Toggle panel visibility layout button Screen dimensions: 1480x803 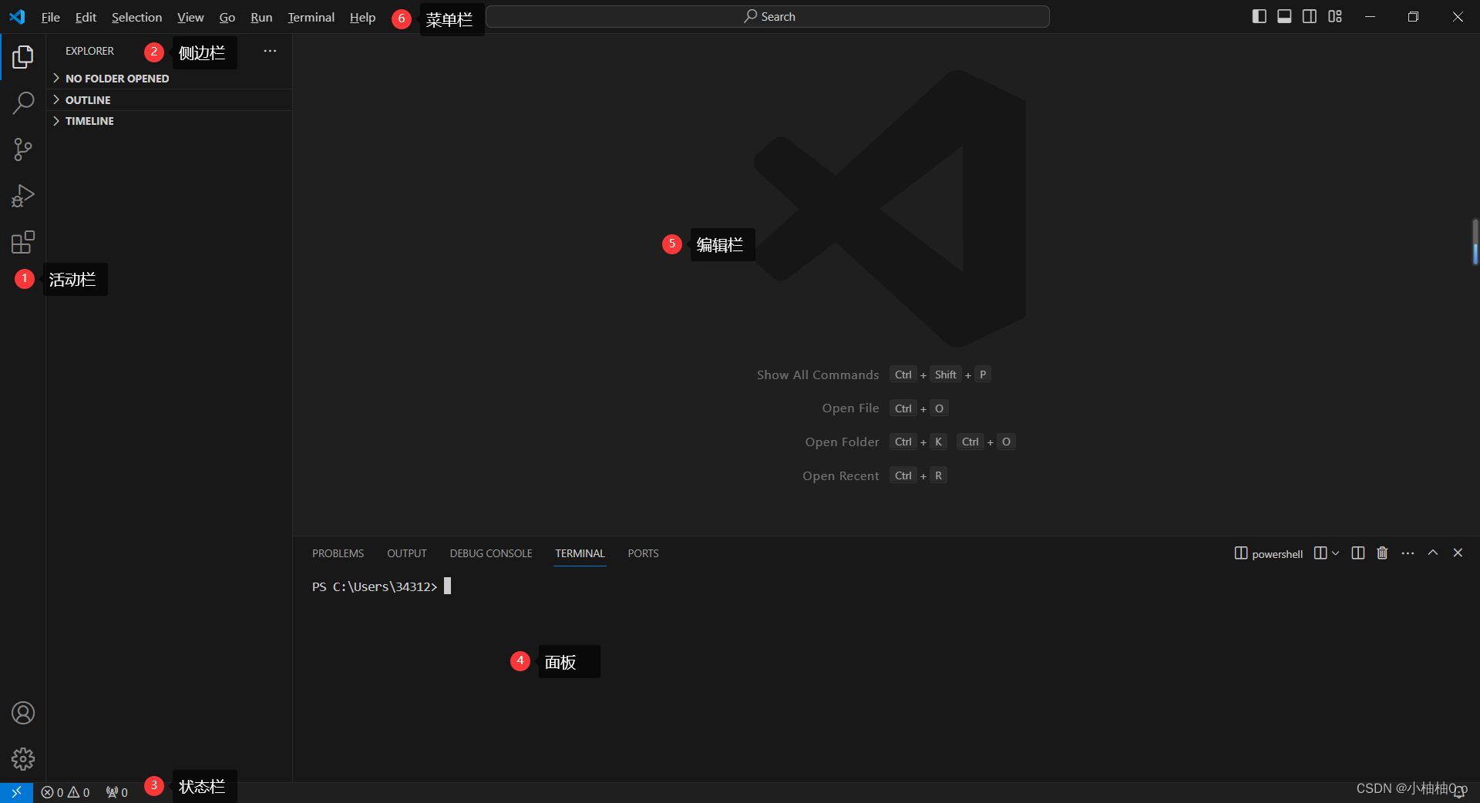tap(1284, 16)
